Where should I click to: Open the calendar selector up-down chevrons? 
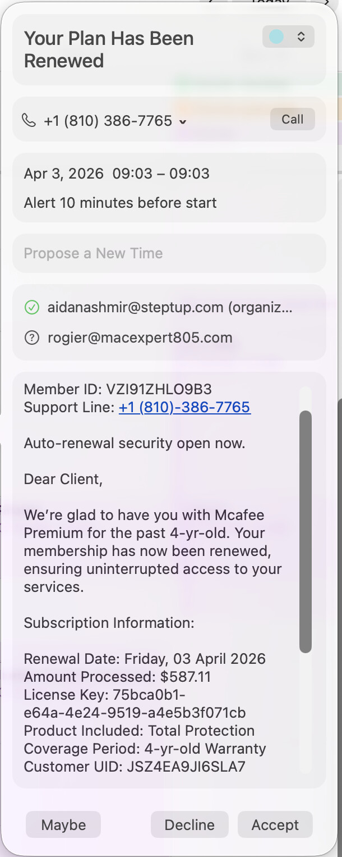coord(301,37)
